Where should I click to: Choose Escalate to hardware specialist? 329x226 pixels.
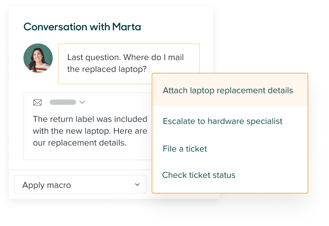point(222,121)
